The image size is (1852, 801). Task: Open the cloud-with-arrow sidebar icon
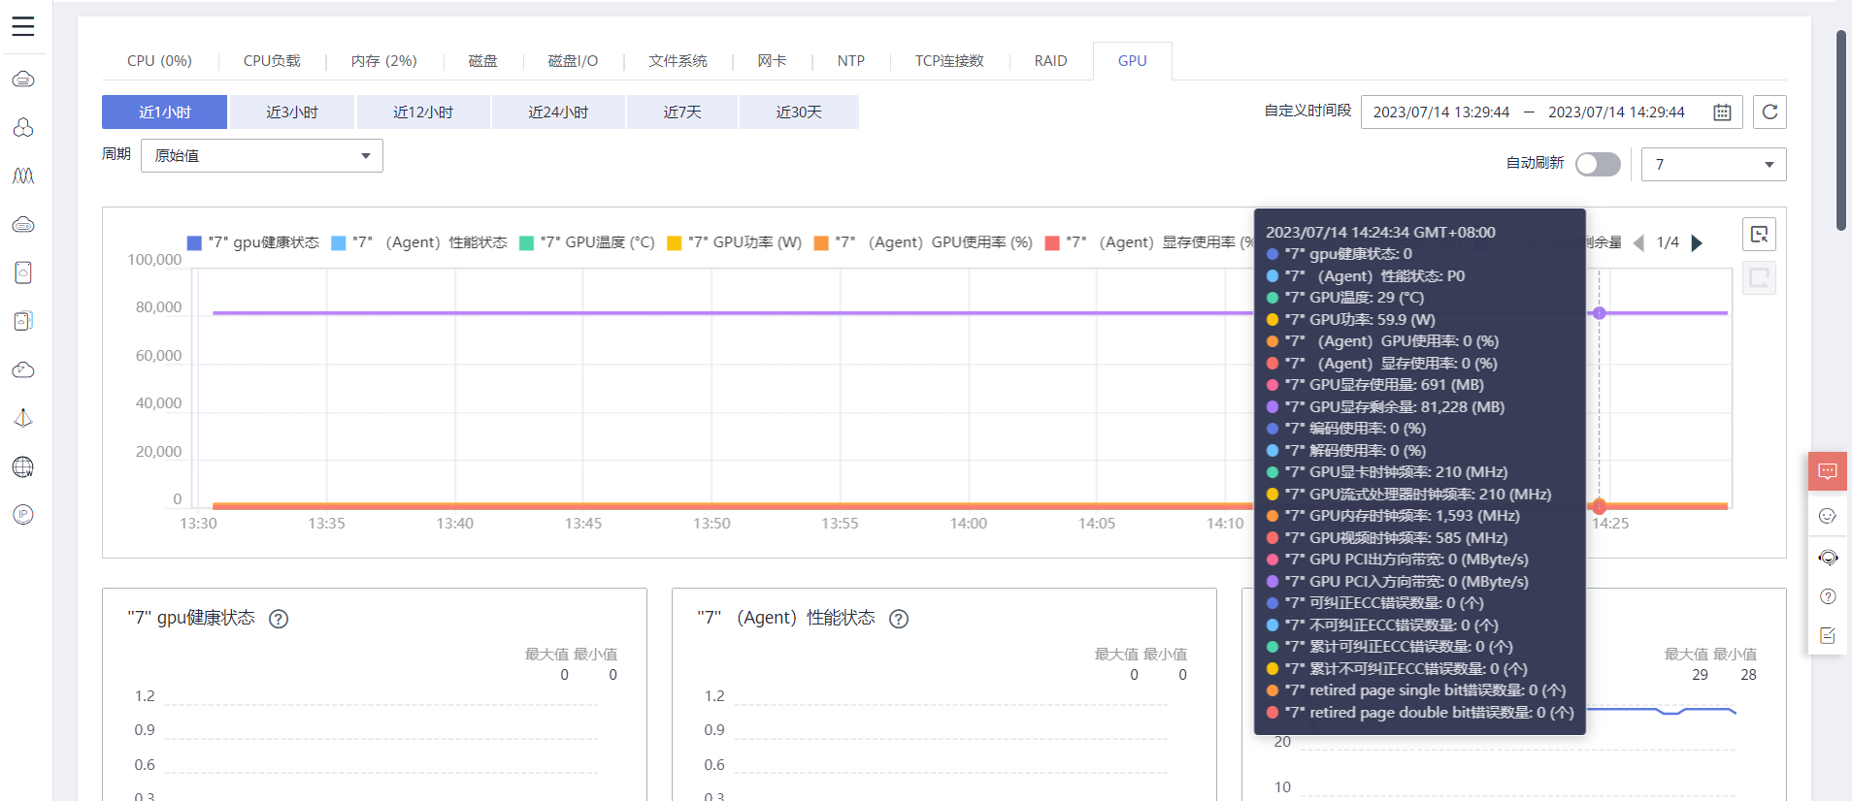(x=23, y=369)
